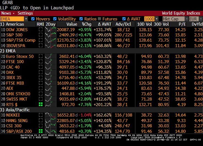Click the EMEA region input field
Viewport: 203px width, 146px height.
click(x=12, y=19)
